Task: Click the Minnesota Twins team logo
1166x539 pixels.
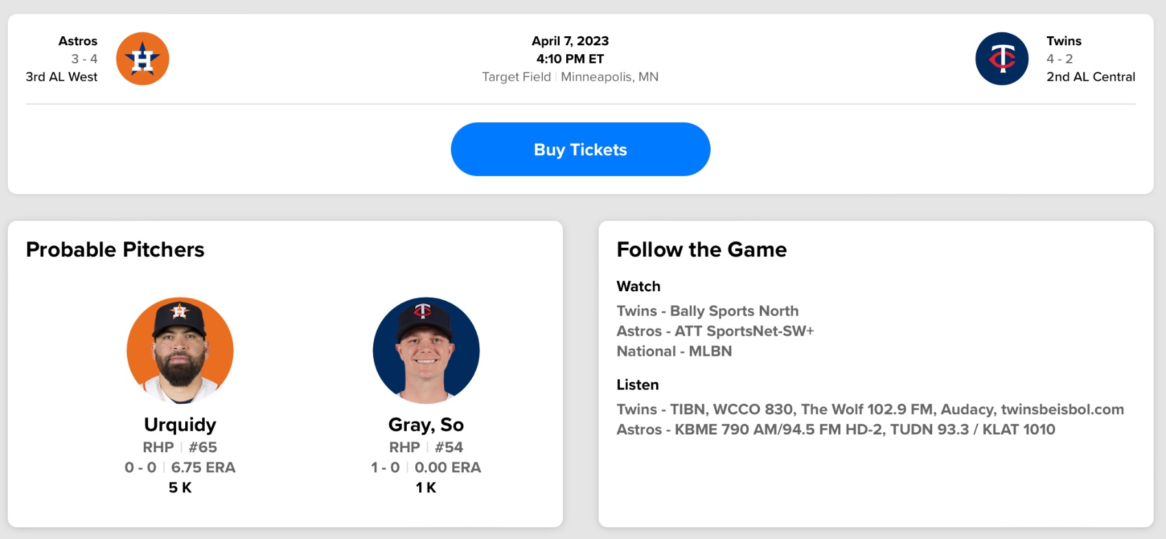Action: 1001,59
